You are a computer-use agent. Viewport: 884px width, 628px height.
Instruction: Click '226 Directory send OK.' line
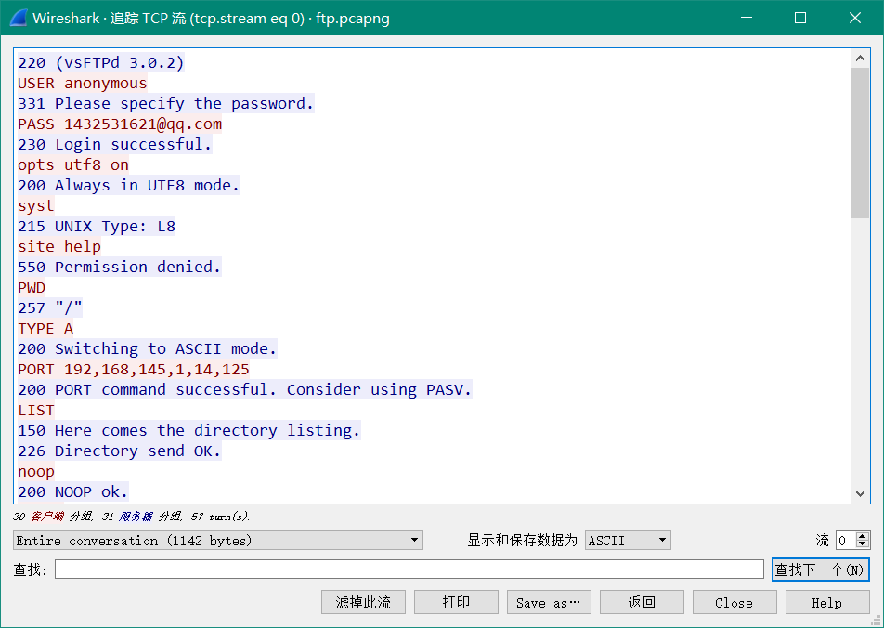[x=120, y=451]
